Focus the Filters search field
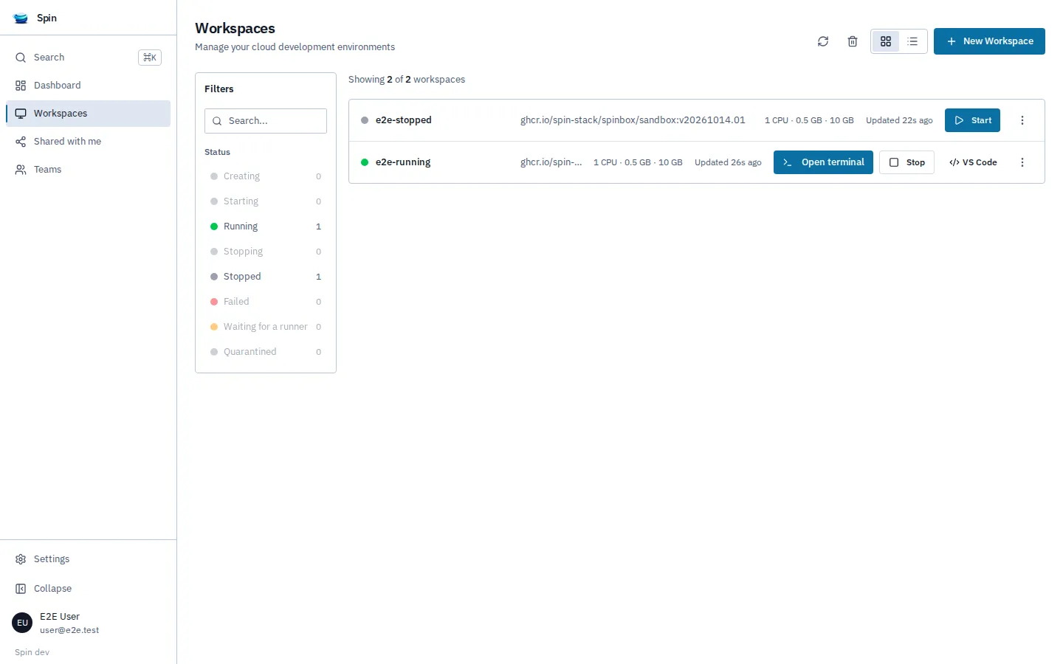 [266, 121]
